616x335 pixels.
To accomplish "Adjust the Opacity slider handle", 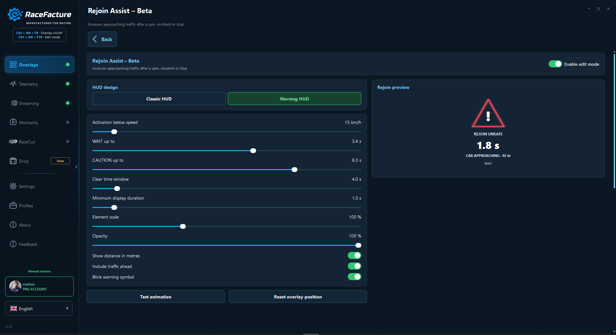I will [x=358, y=245].
